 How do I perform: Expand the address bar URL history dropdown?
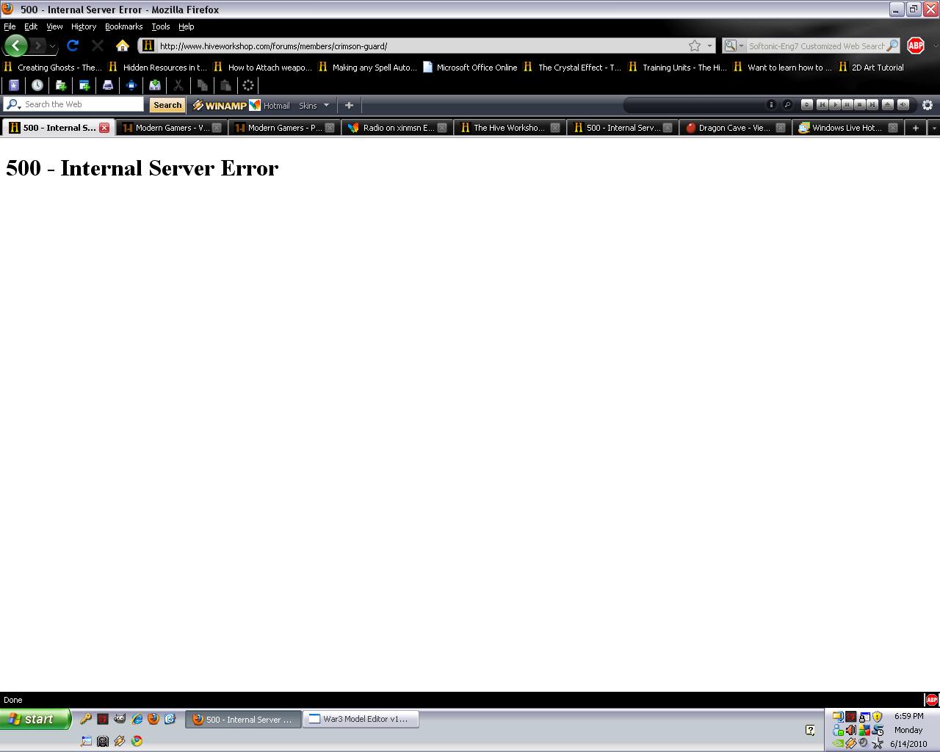[x=709, y=46]
